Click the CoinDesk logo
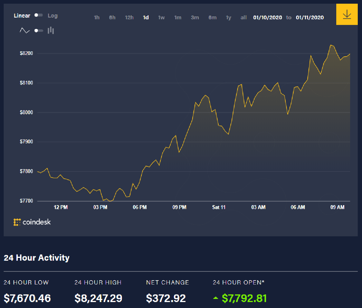This screenshot has height=308, width=362. tap(32, 222)
